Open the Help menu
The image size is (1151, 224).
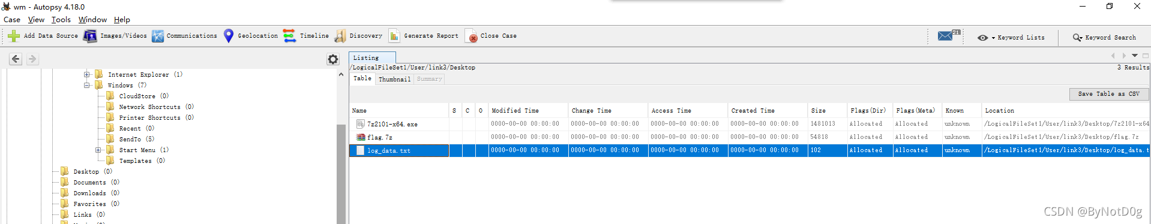[122, 20]
